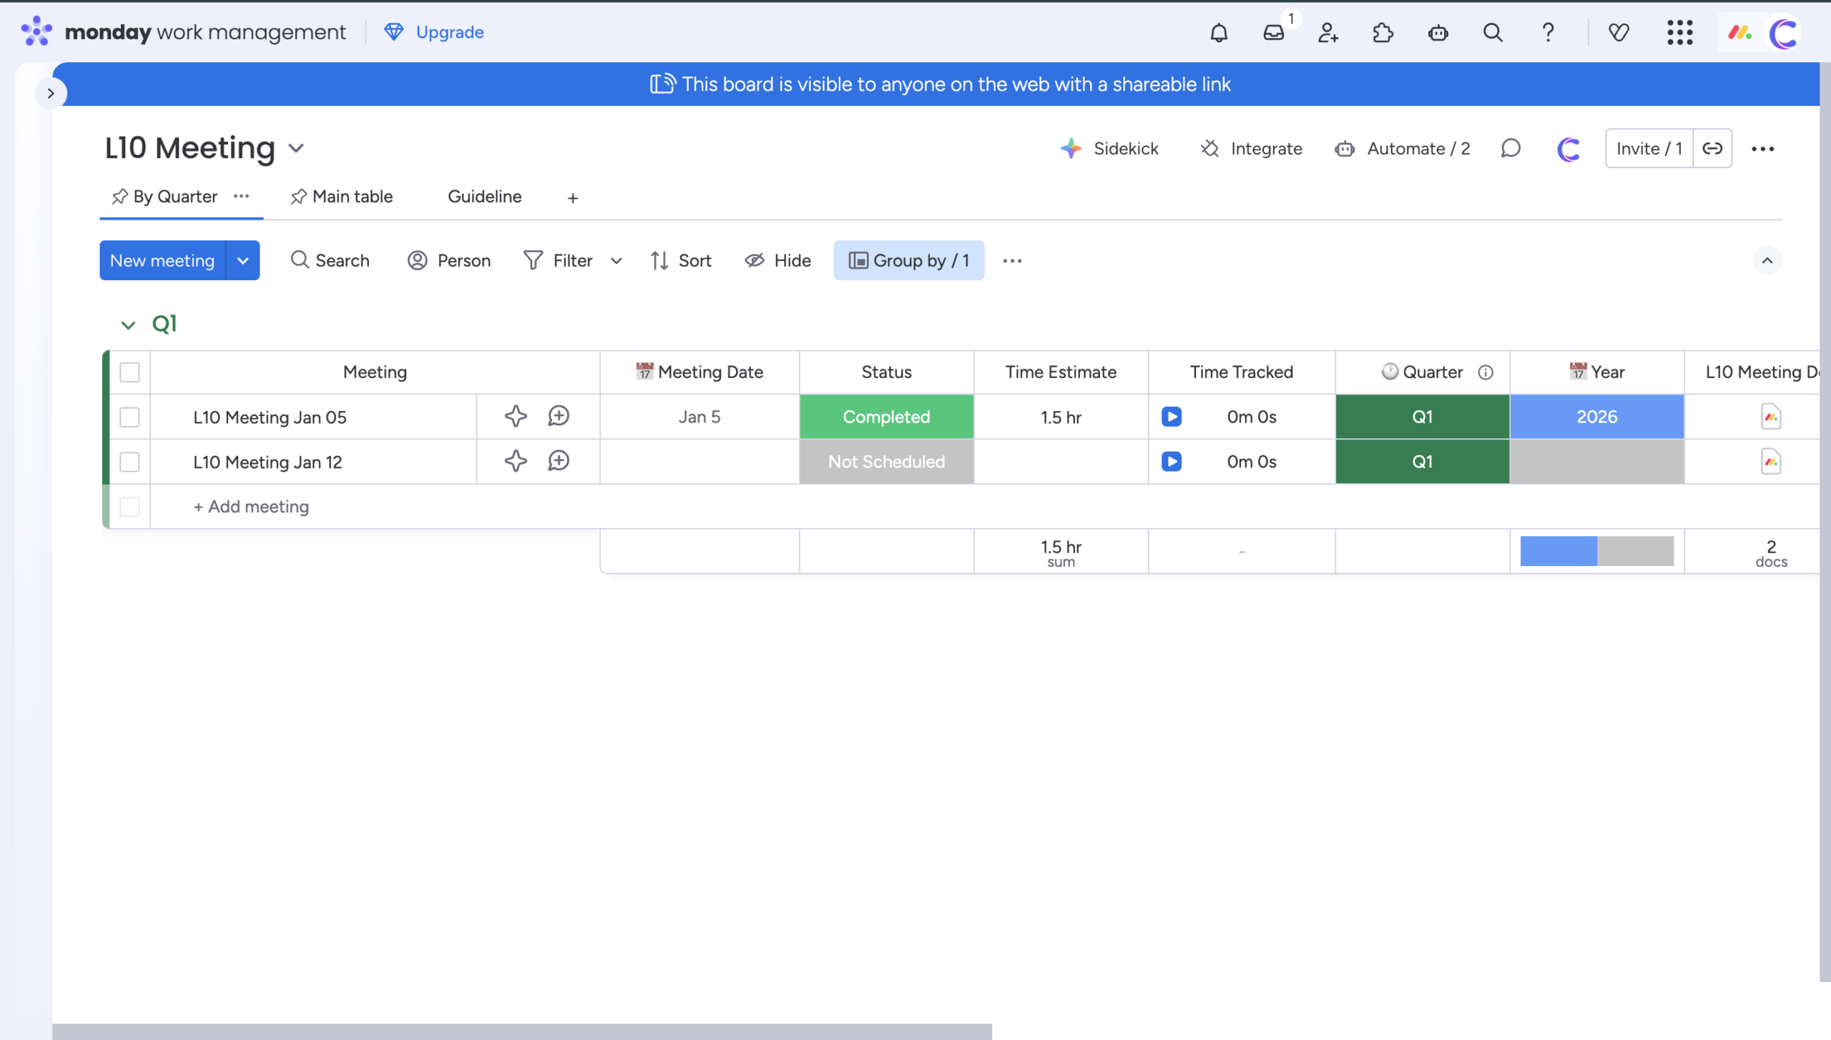Open the apps puzzle-piece icon

[1383, 33]
